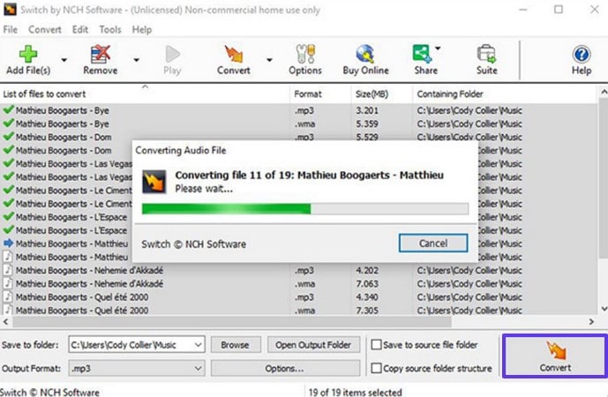Viewport: 608px width, 397px height.
Task: Open the File menu
Action: tap(10, 29)
